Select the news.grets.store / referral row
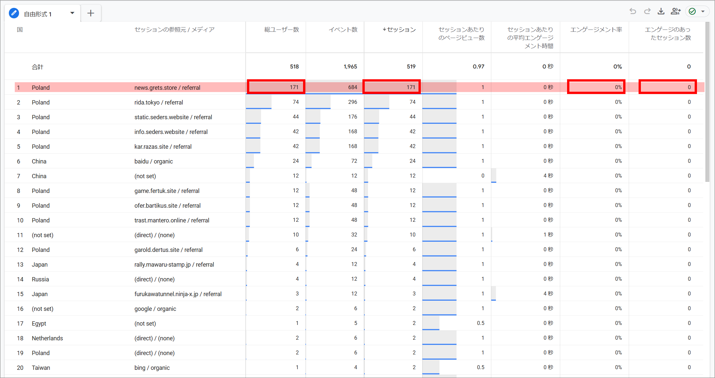715x378 pixels. pyautogui.click(x=167, y=88)
